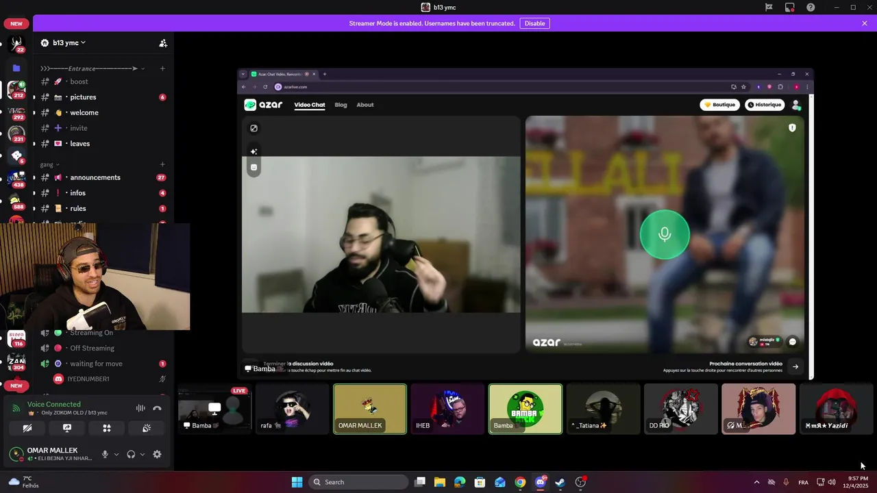Viewport: 877px width, 493px height.
Task: Click the invite members icon
Action: pyautogui.click(x=163, y=43)
